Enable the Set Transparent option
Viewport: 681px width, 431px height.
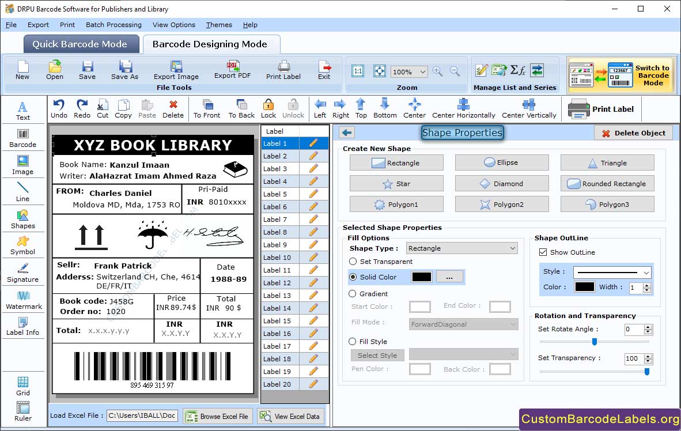pyautogui.click(x=353, y=262)
